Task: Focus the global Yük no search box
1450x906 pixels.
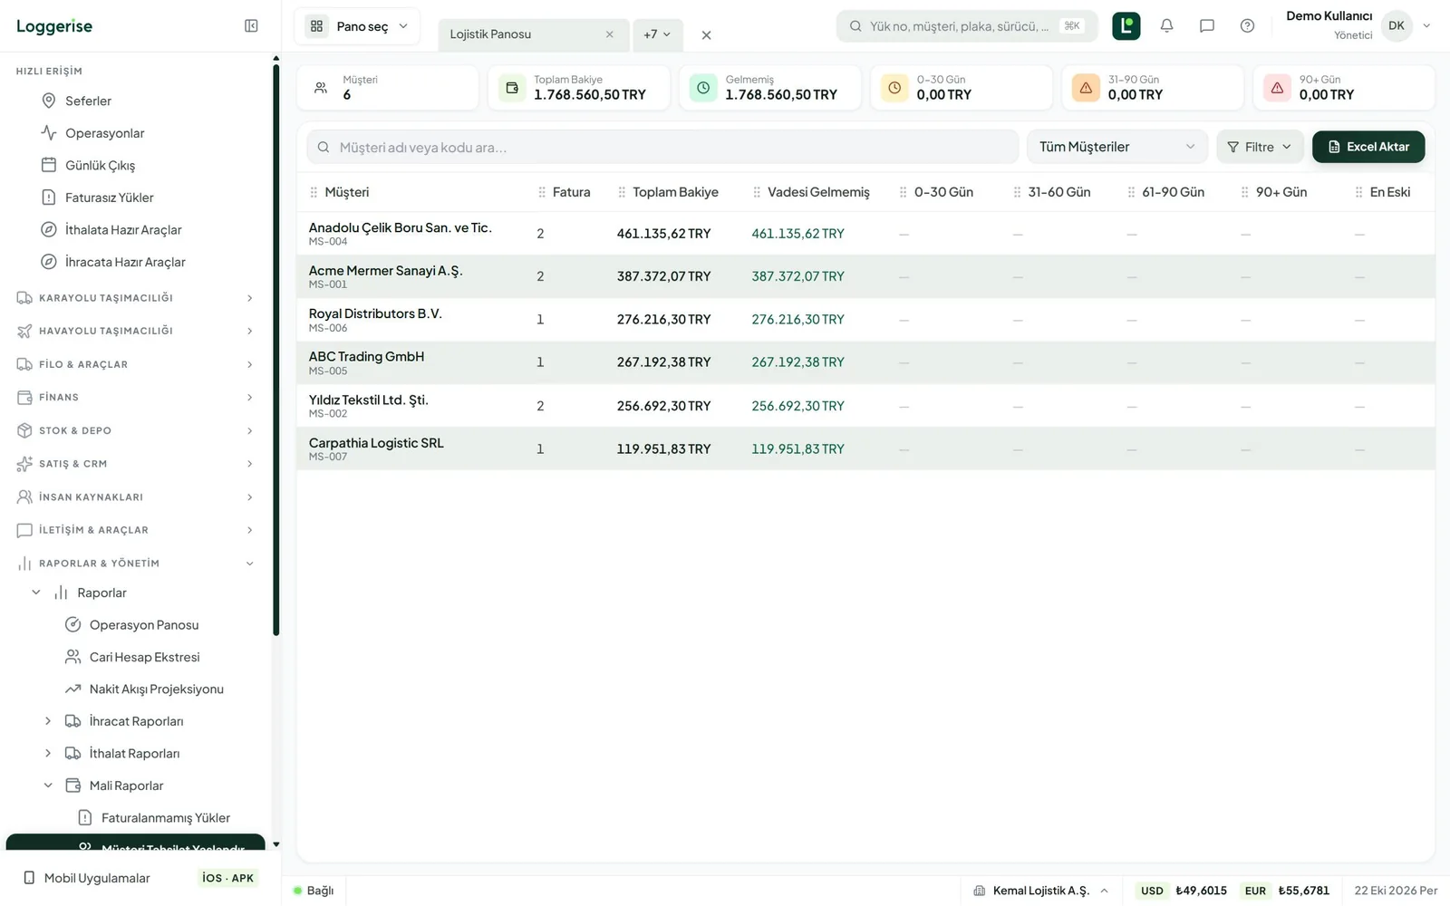Action: (x=967, y=26)
